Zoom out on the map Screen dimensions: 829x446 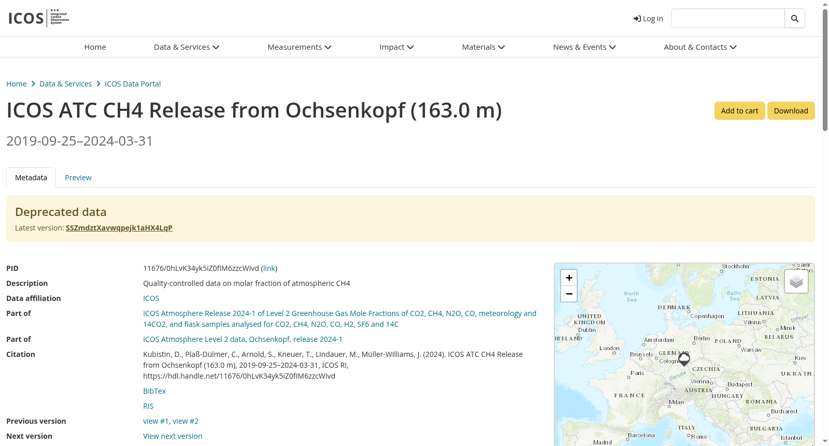[x=569, y=294]
